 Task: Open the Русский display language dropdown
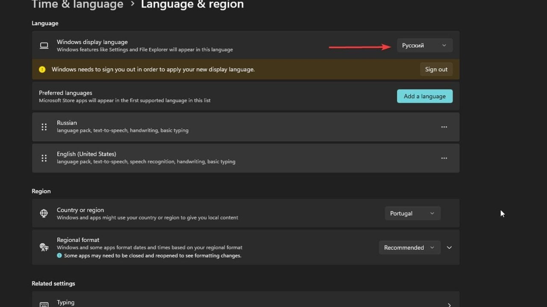(424, 46)
